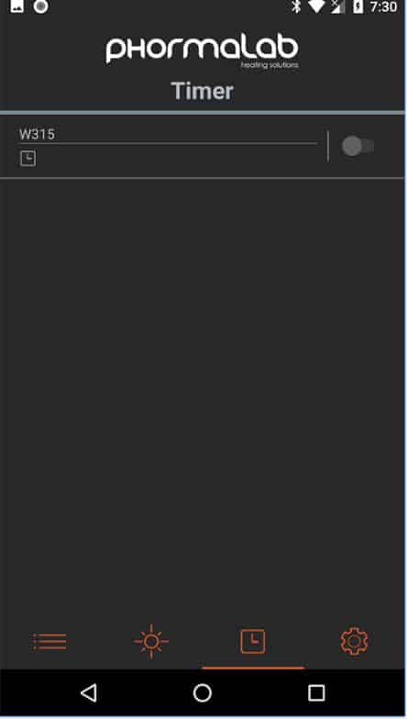Viewport: 407px width, 719px height.
Task: Tap the Wi-Fi status icon
Action: [316, 6]
